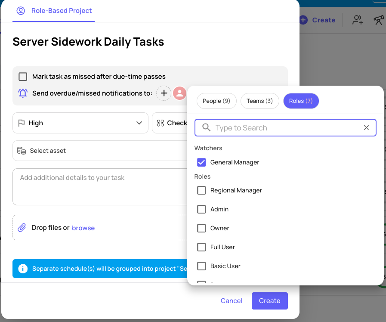Click the telescope icon in the top toolbar
386x322 pixels.
378,20
